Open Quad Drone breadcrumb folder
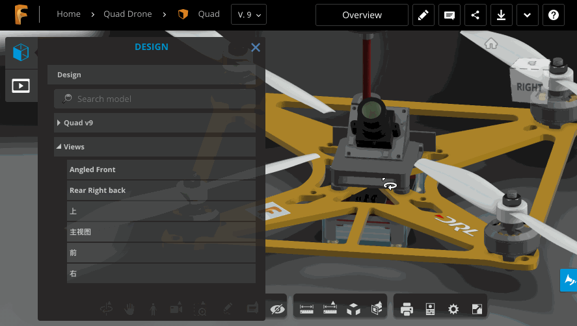Image resolution: width=577 pixels, height=326 pixels. coord(127,14)
